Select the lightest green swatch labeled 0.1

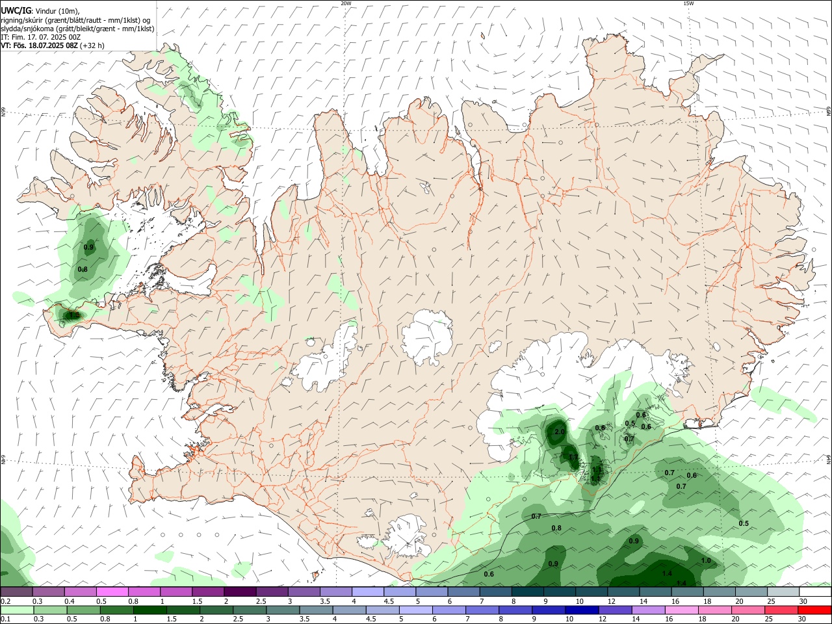16,610
